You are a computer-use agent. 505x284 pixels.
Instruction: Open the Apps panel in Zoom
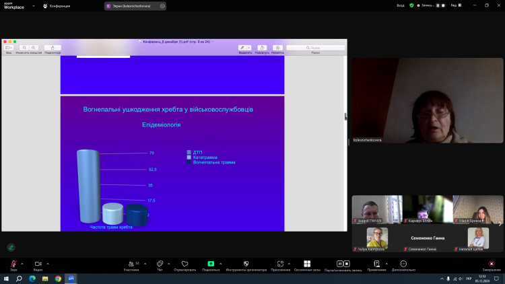(x=280, y=264)
